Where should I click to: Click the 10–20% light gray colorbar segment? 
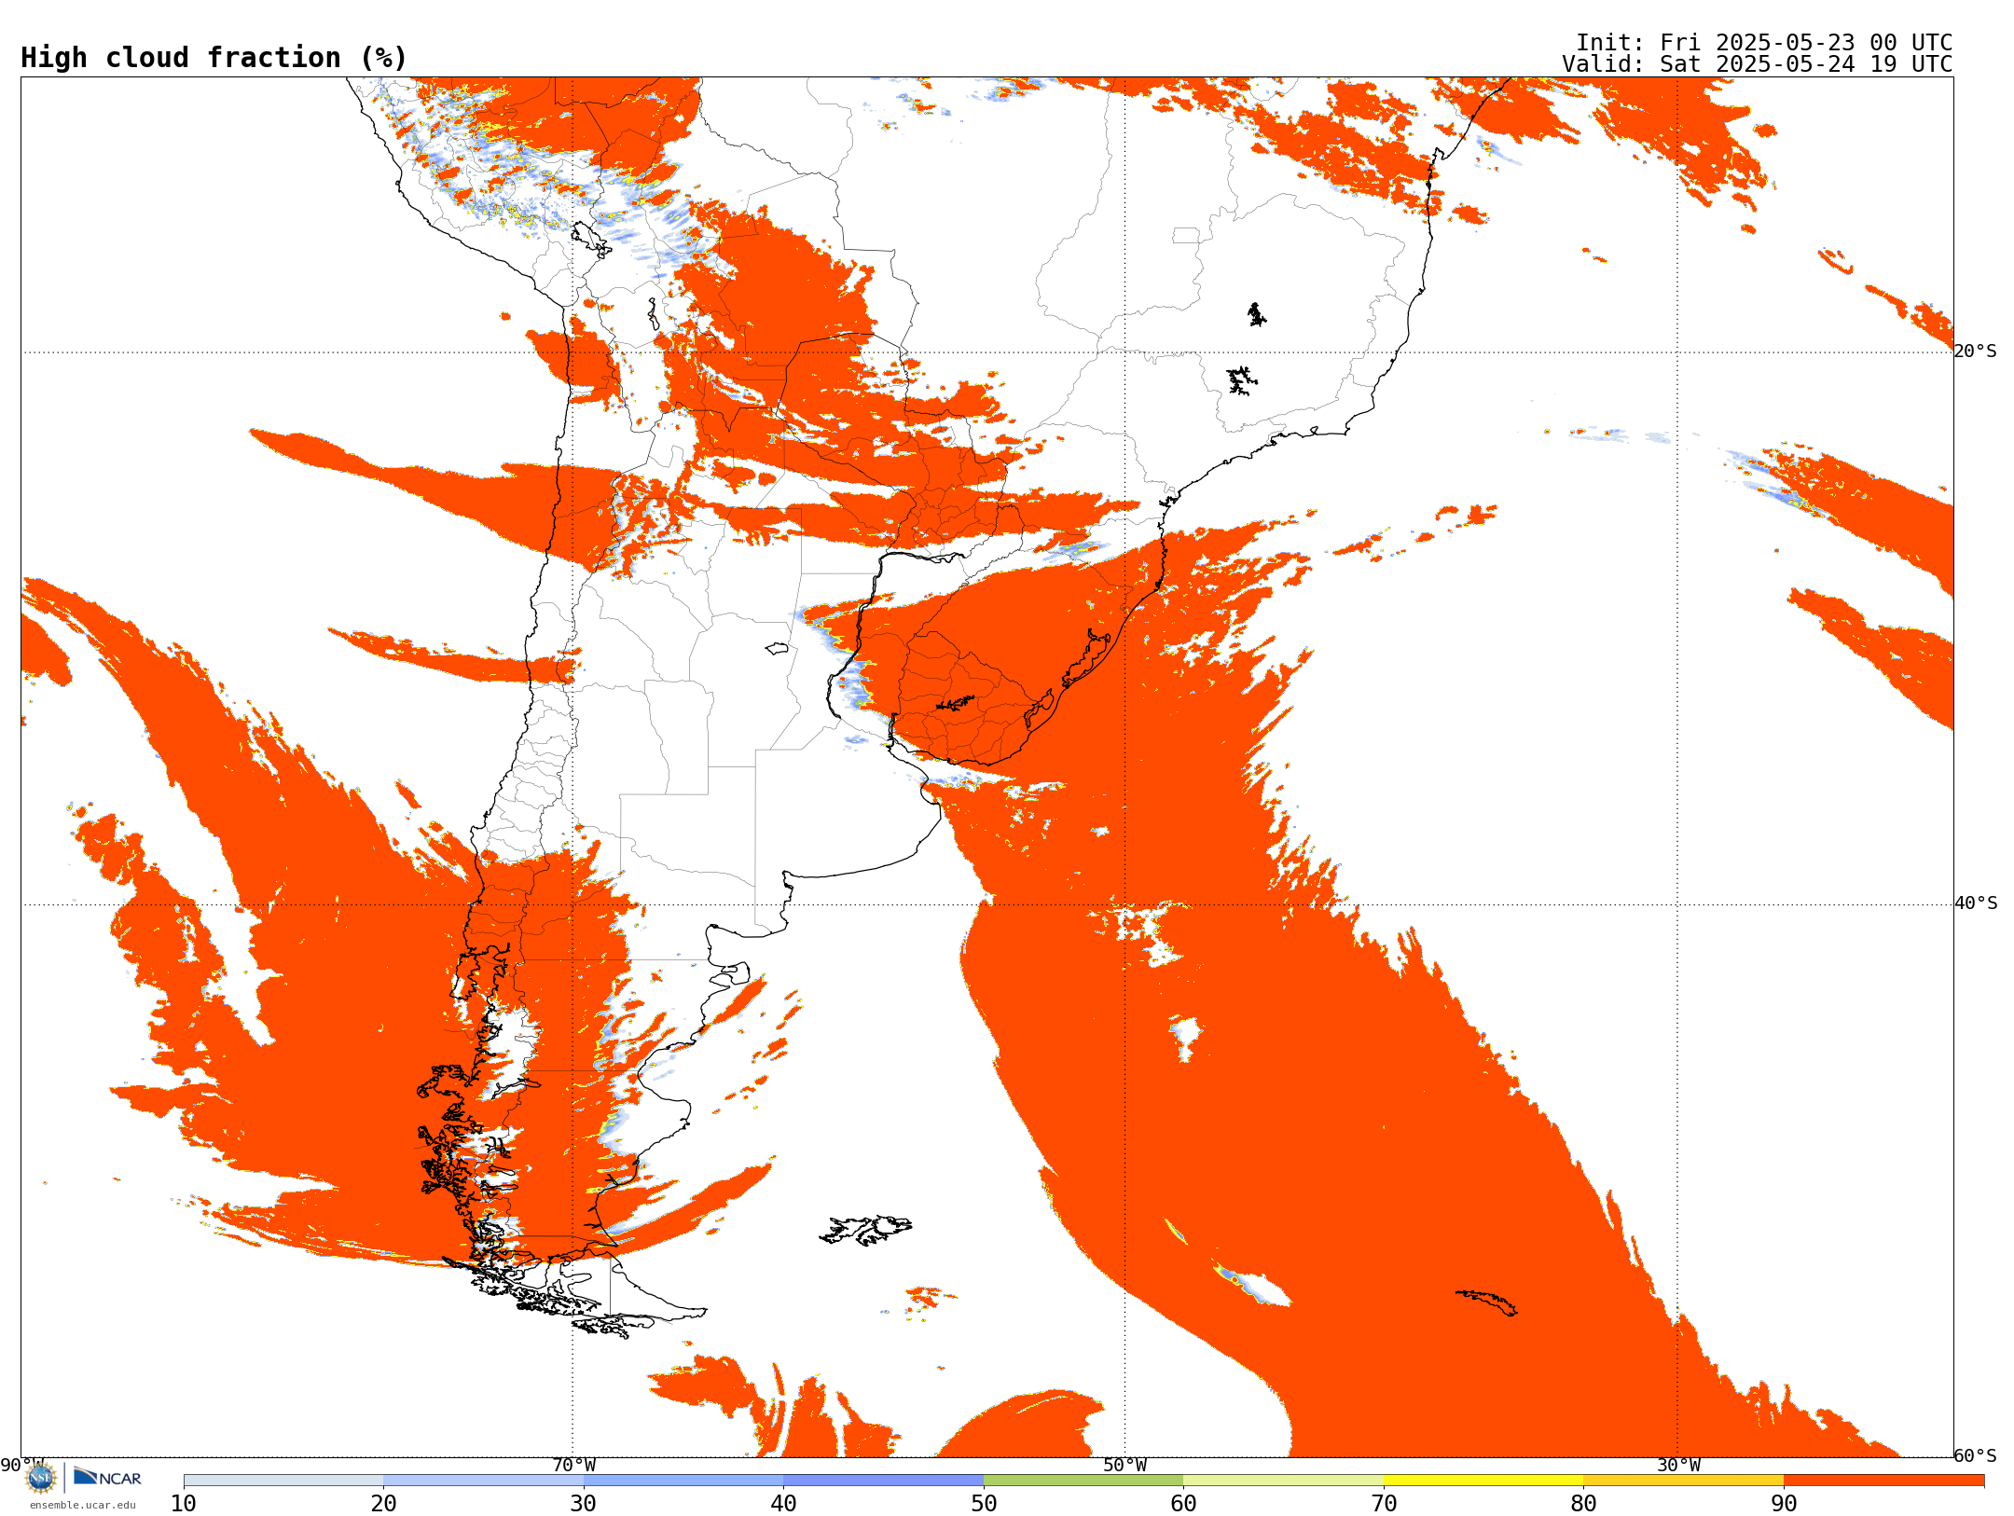point(283,1481)
